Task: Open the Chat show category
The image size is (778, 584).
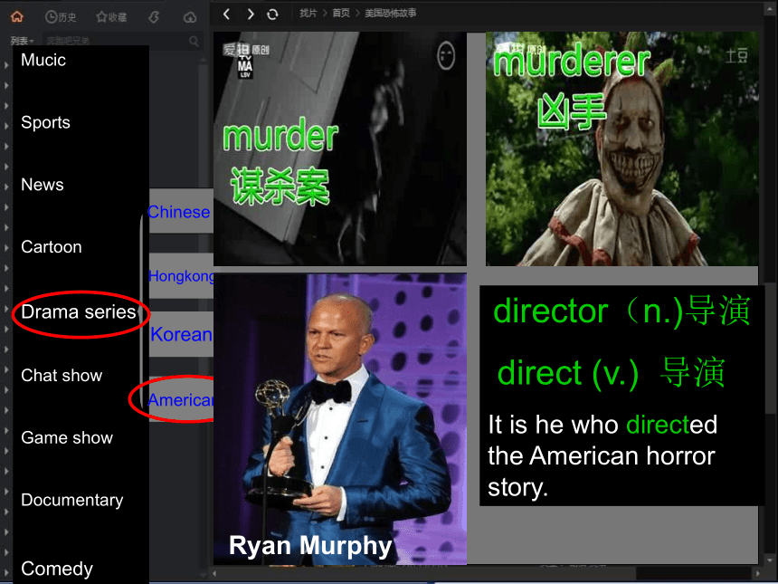Action: (x=62, y=376)
